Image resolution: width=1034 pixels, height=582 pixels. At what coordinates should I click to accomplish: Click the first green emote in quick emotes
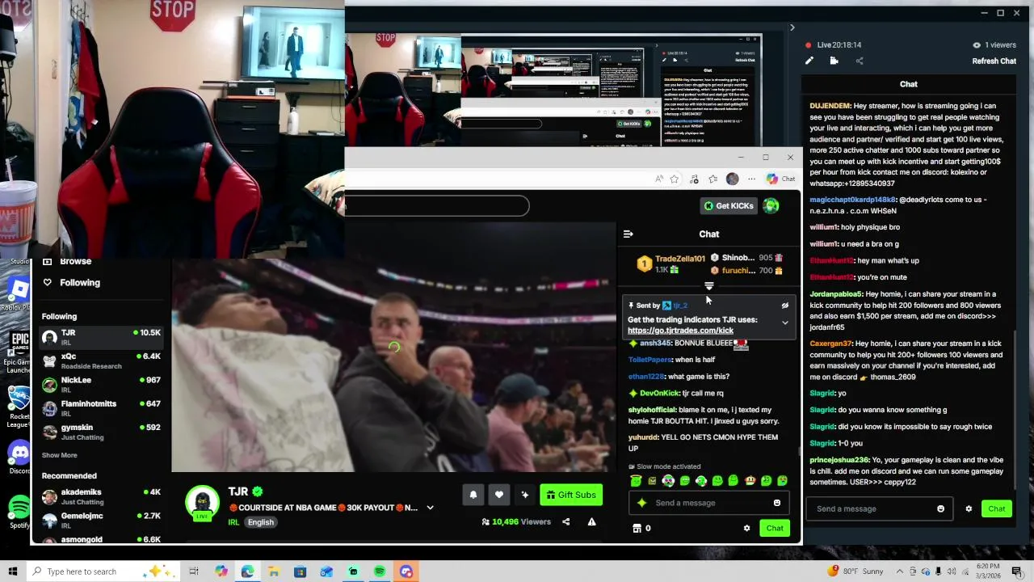pyautogui.click(x=636, y=482)
